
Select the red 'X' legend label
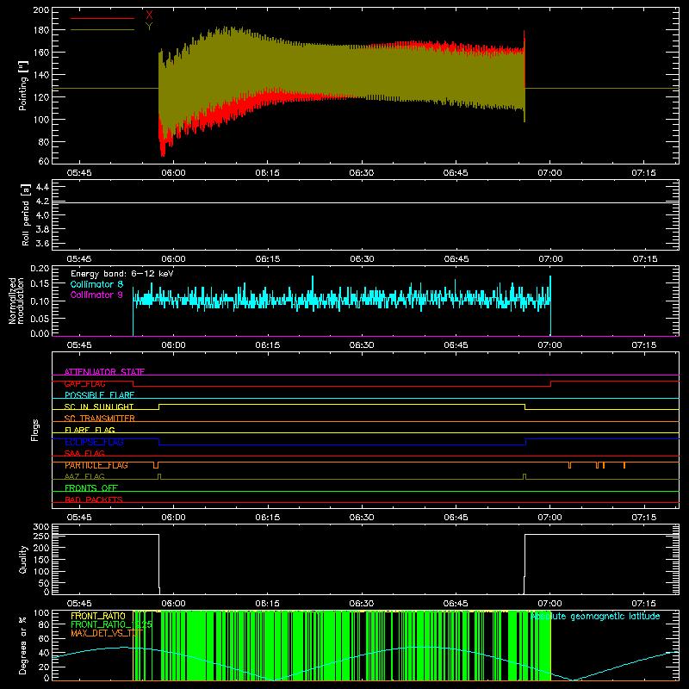coord(149,15)
